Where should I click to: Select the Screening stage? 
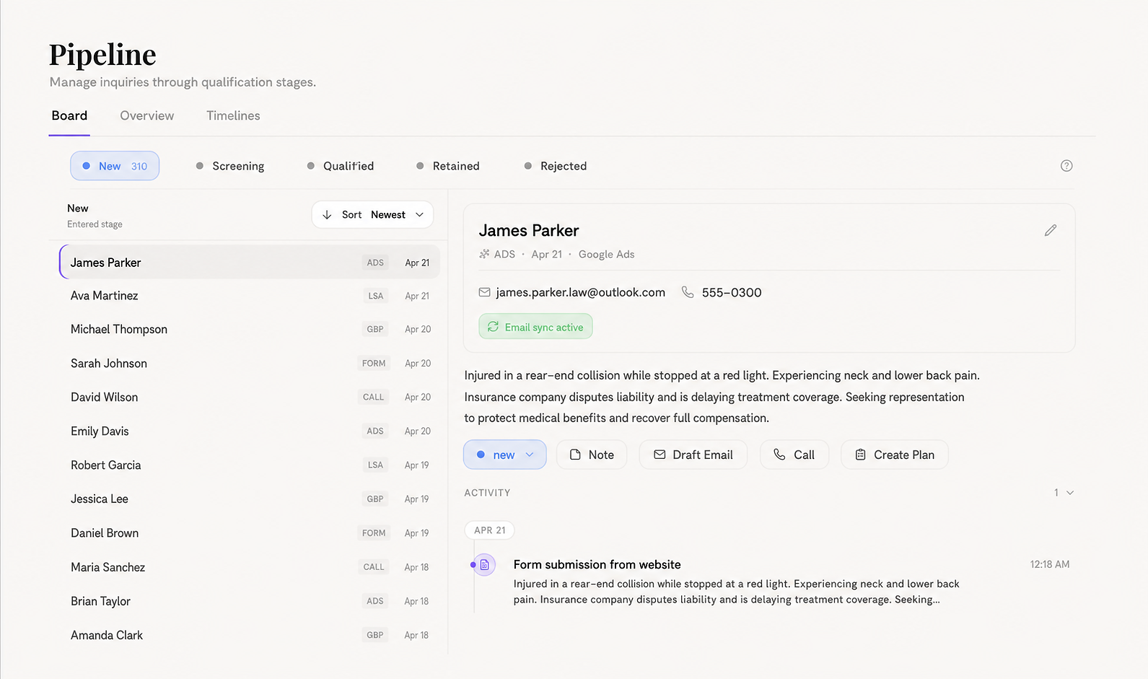click(230, 166)
